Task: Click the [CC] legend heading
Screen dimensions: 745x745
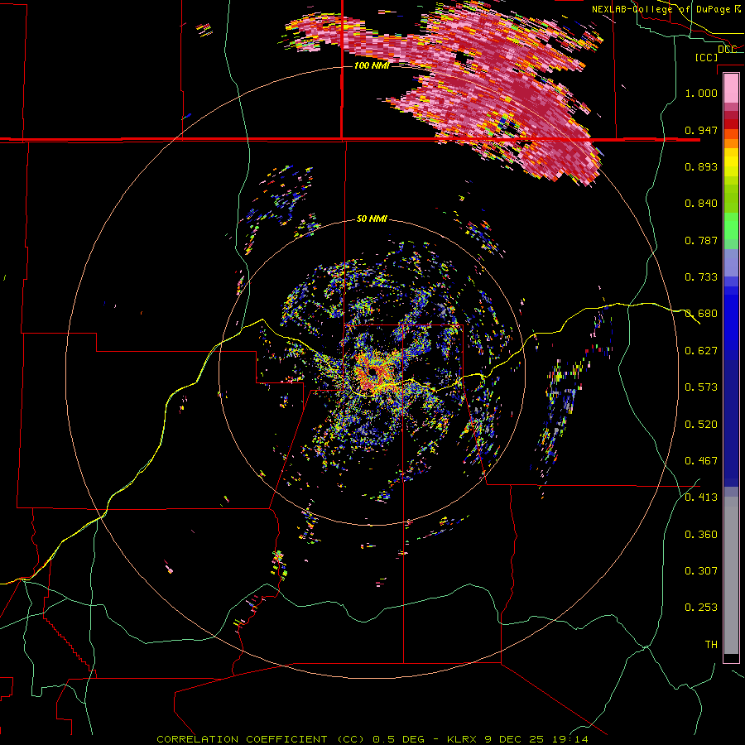Action: [706, 57]
